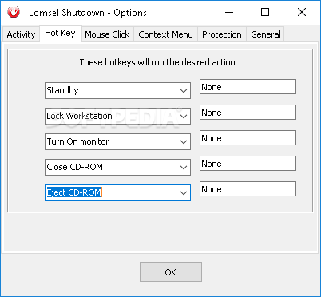Go to the Context Menu tab

pos(165,34)
